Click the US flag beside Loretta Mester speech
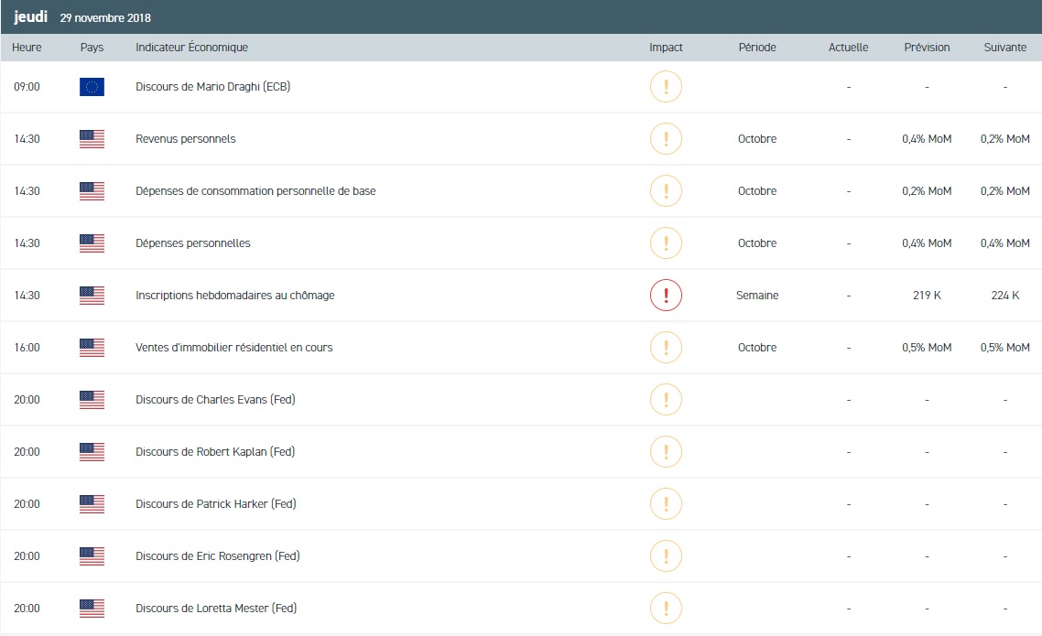Viewport: 1042px width, 636px height. (x=92, y=609)
